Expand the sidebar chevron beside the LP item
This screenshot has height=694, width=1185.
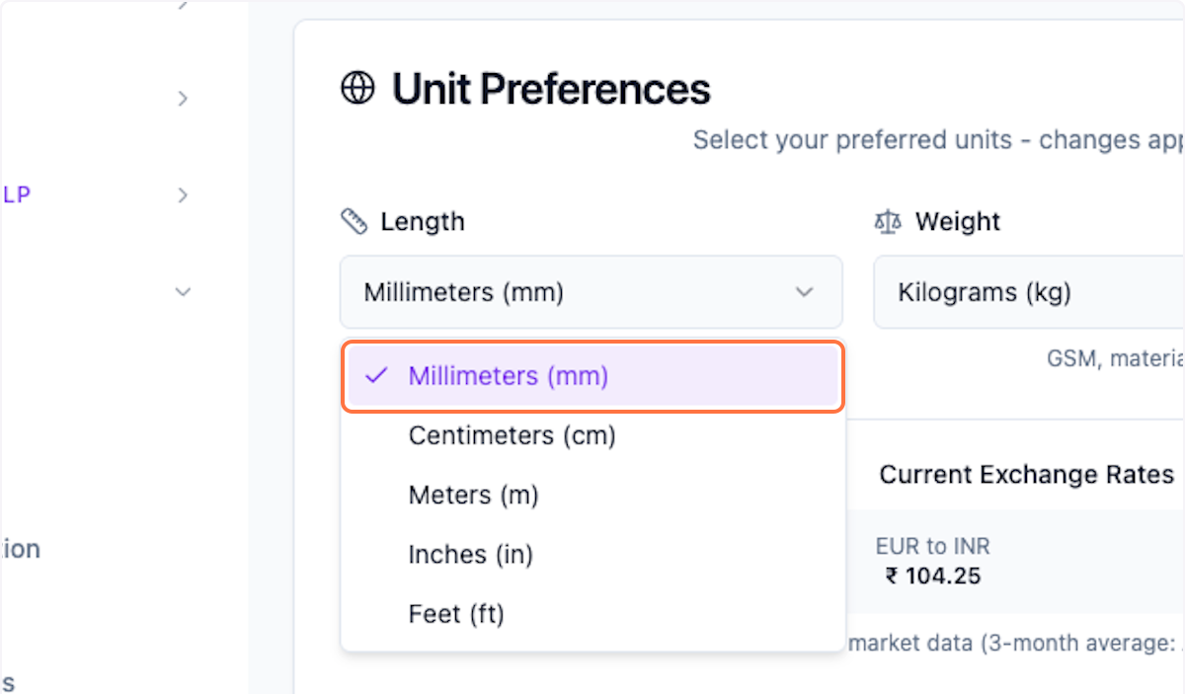click(183, 195)
